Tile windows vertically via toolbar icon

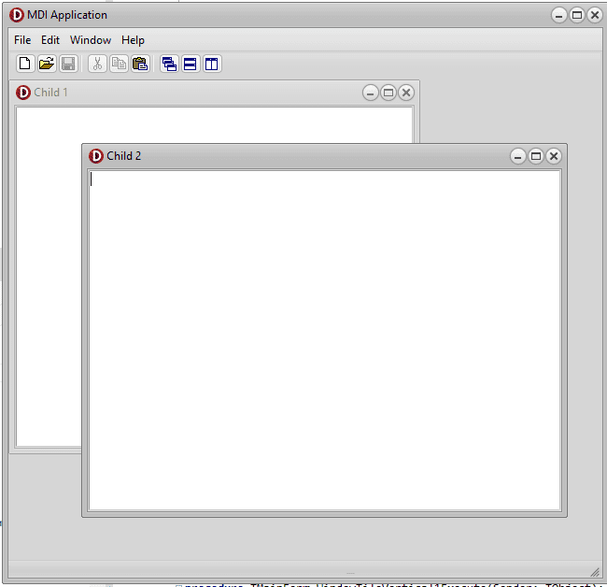click(x=212, y=64)
